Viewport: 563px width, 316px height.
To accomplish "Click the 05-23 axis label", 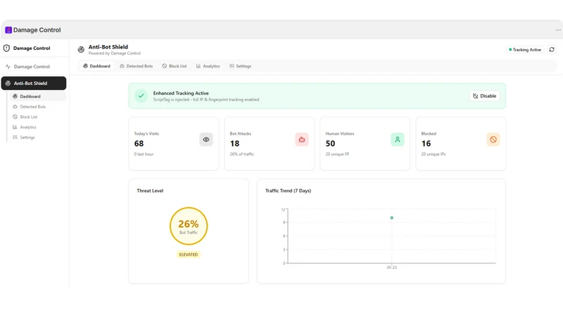I will tap(392, 268).
